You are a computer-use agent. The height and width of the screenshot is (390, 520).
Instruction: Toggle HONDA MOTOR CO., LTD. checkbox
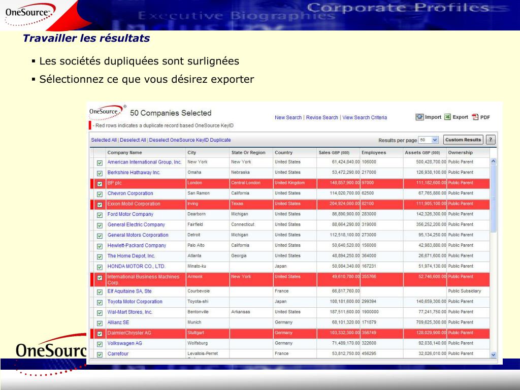tap(100, 267)
